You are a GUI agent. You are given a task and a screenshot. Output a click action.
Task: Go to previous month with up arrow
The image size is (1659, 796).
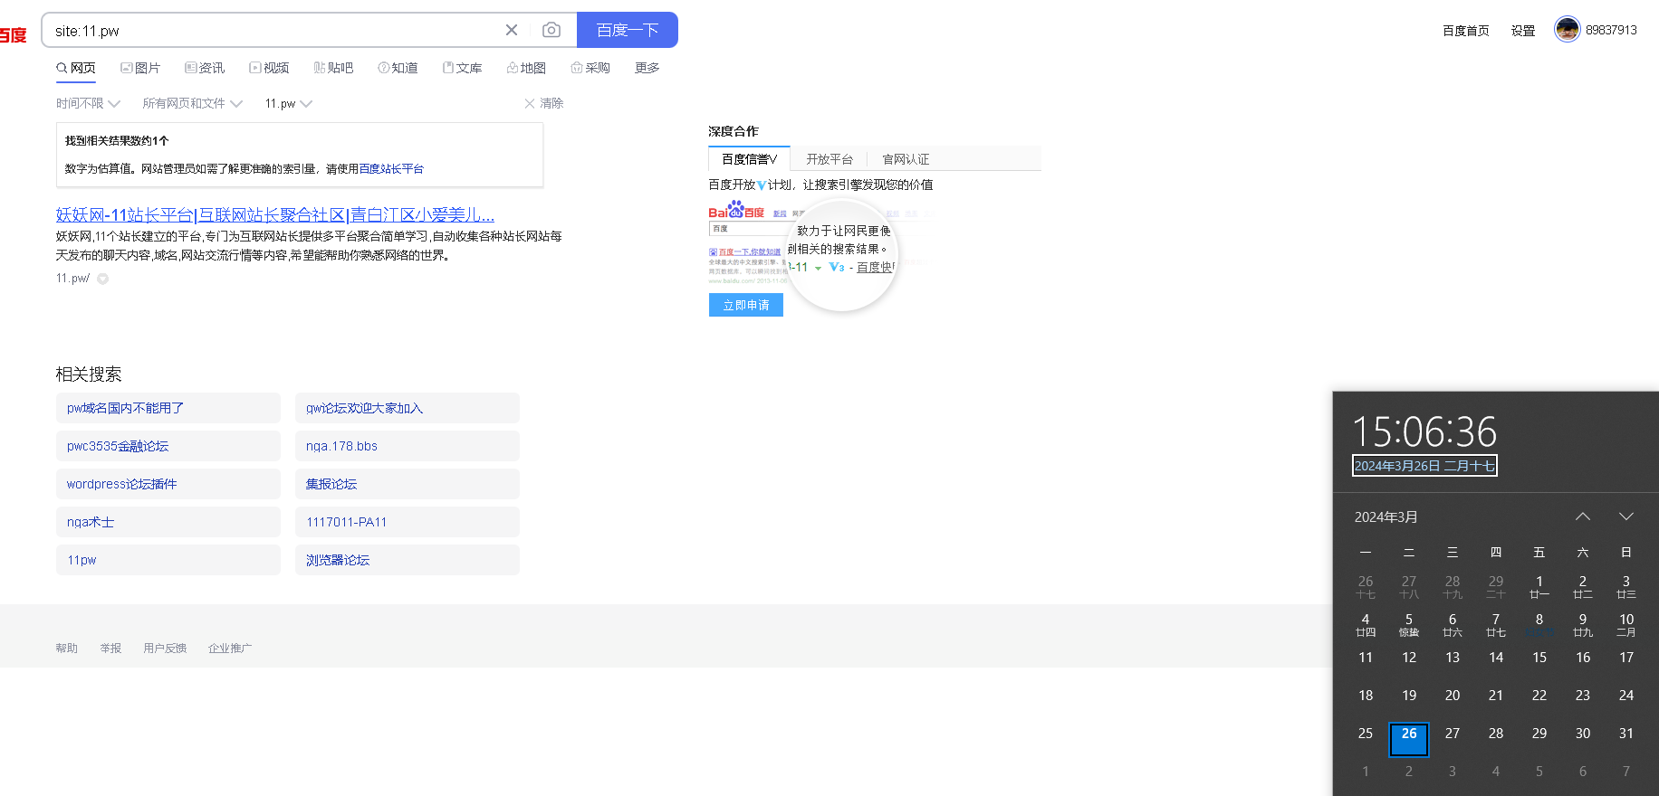(1582, 516)
